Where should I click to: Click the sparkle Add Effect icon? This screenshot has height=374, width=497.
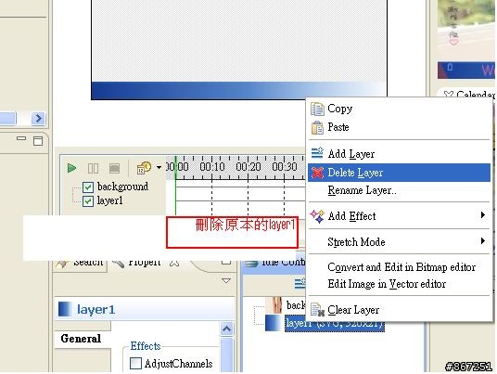click(317, 216)
